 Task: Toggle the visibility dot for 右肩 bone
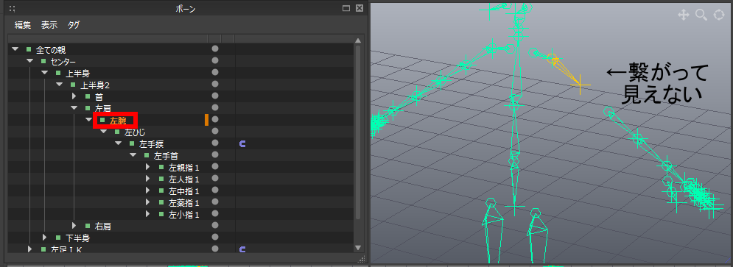coord(215,226)
